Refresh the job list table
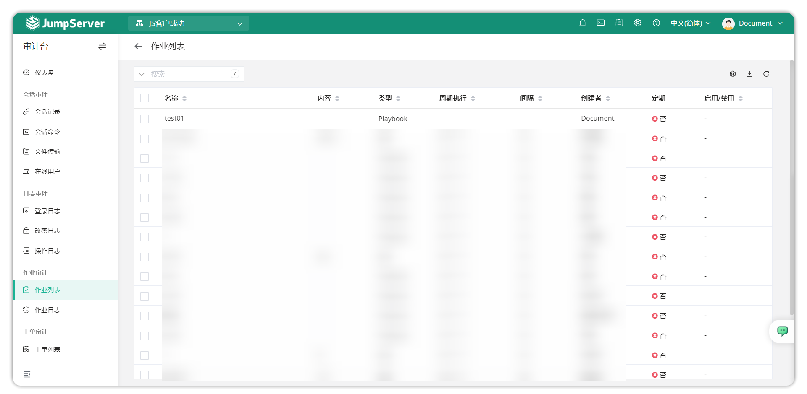This screenshot has height=394, width=807. [x=766, y=74]
